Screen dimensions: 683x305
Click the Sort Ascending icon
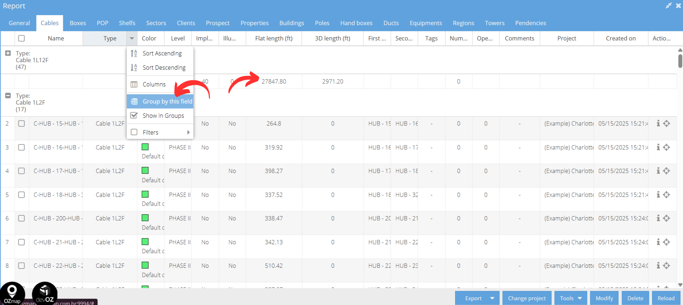[x=134, y=53]
